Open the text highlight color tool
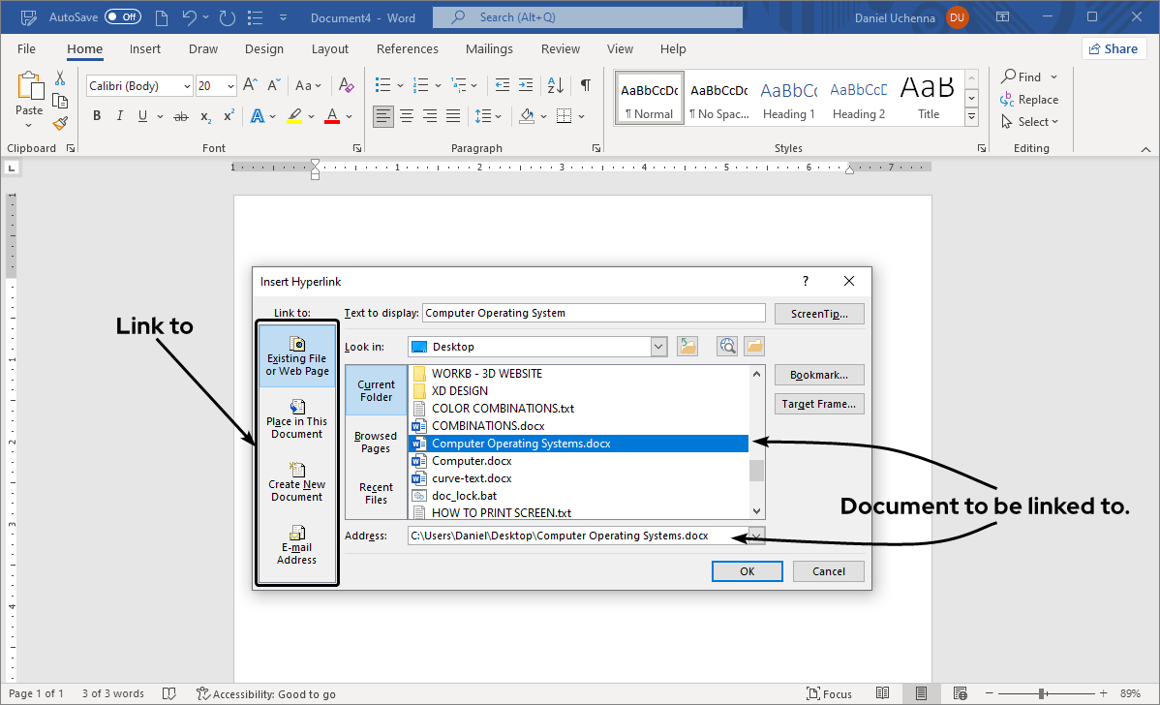The image size is (1160, 705). [293, 115]
